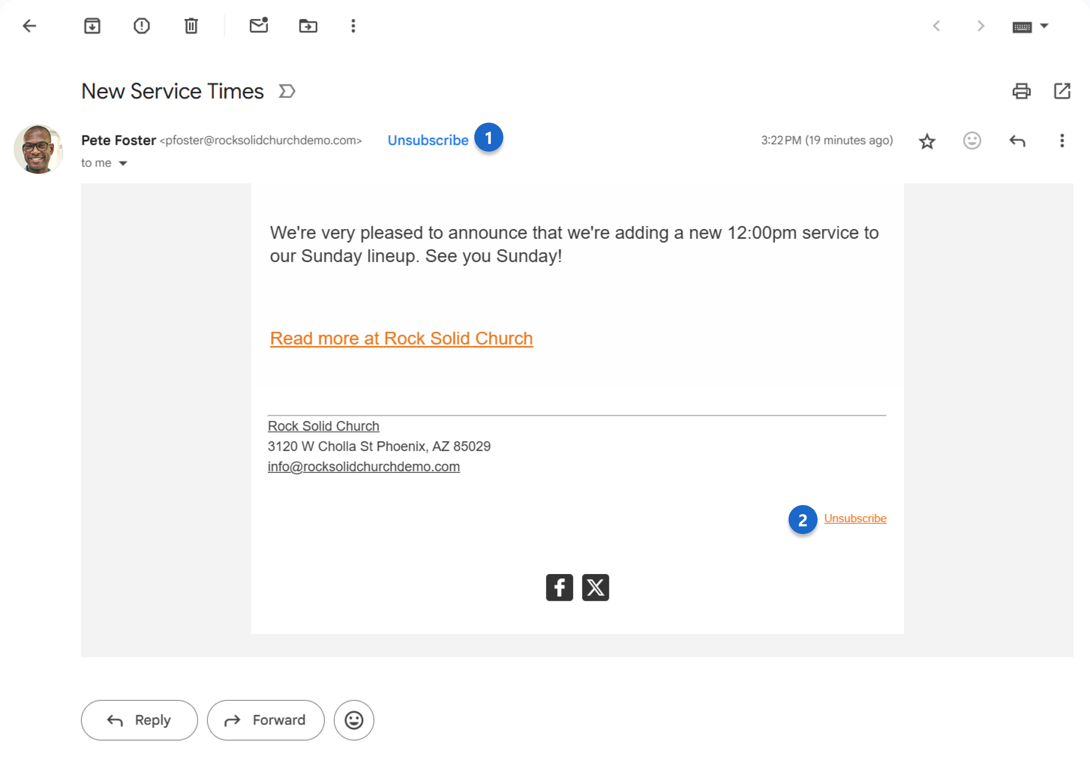
Task: Report this email as spam
Action: (x=141, y=26)
